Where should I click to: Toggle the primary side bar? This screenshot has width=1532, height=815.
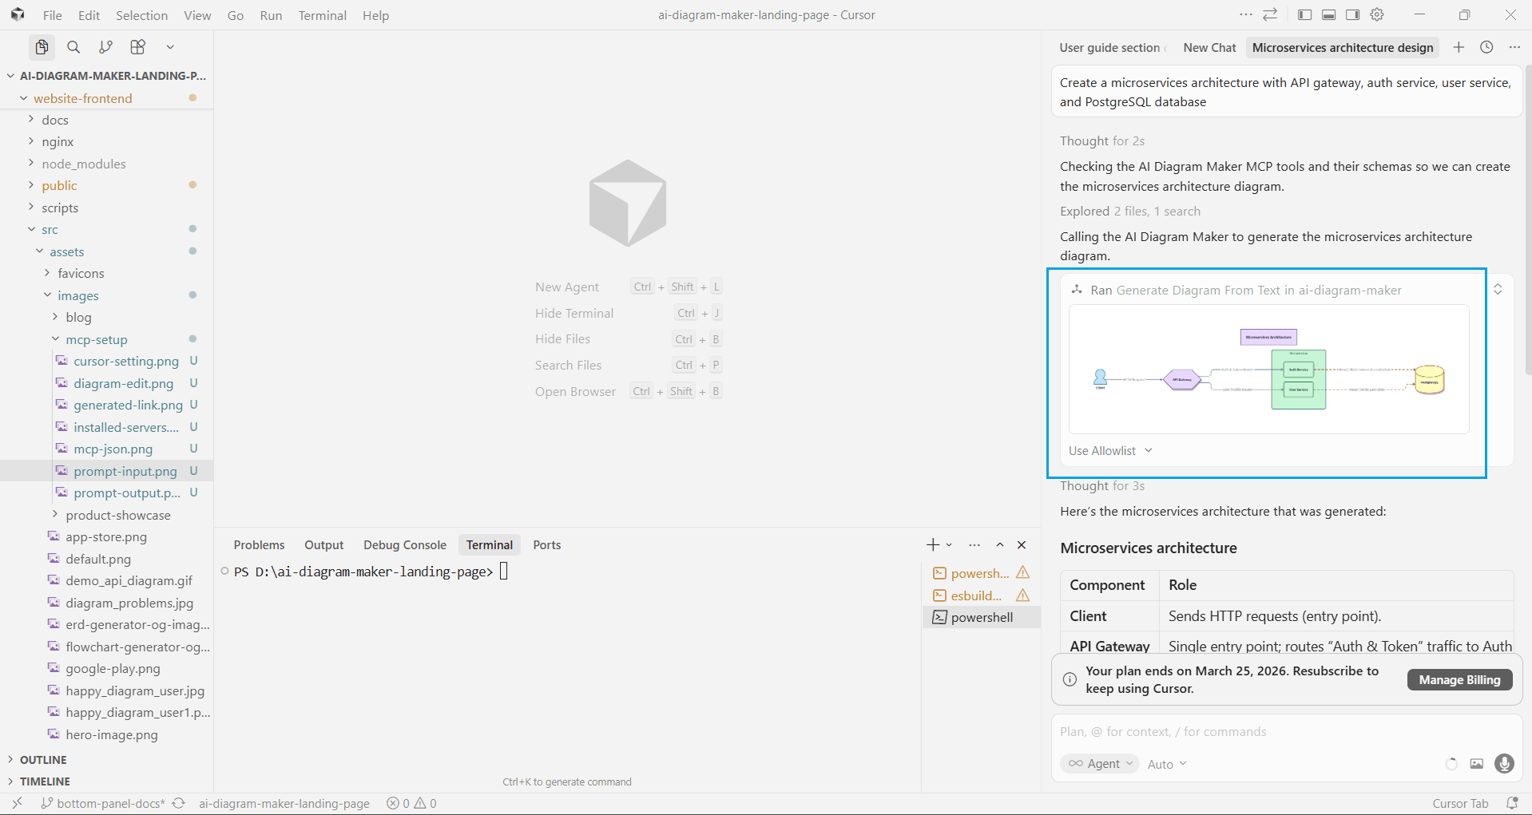[1304, 14]
